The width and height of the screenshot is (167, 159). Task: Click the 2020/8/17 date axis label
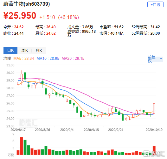(x=18, y=130)
